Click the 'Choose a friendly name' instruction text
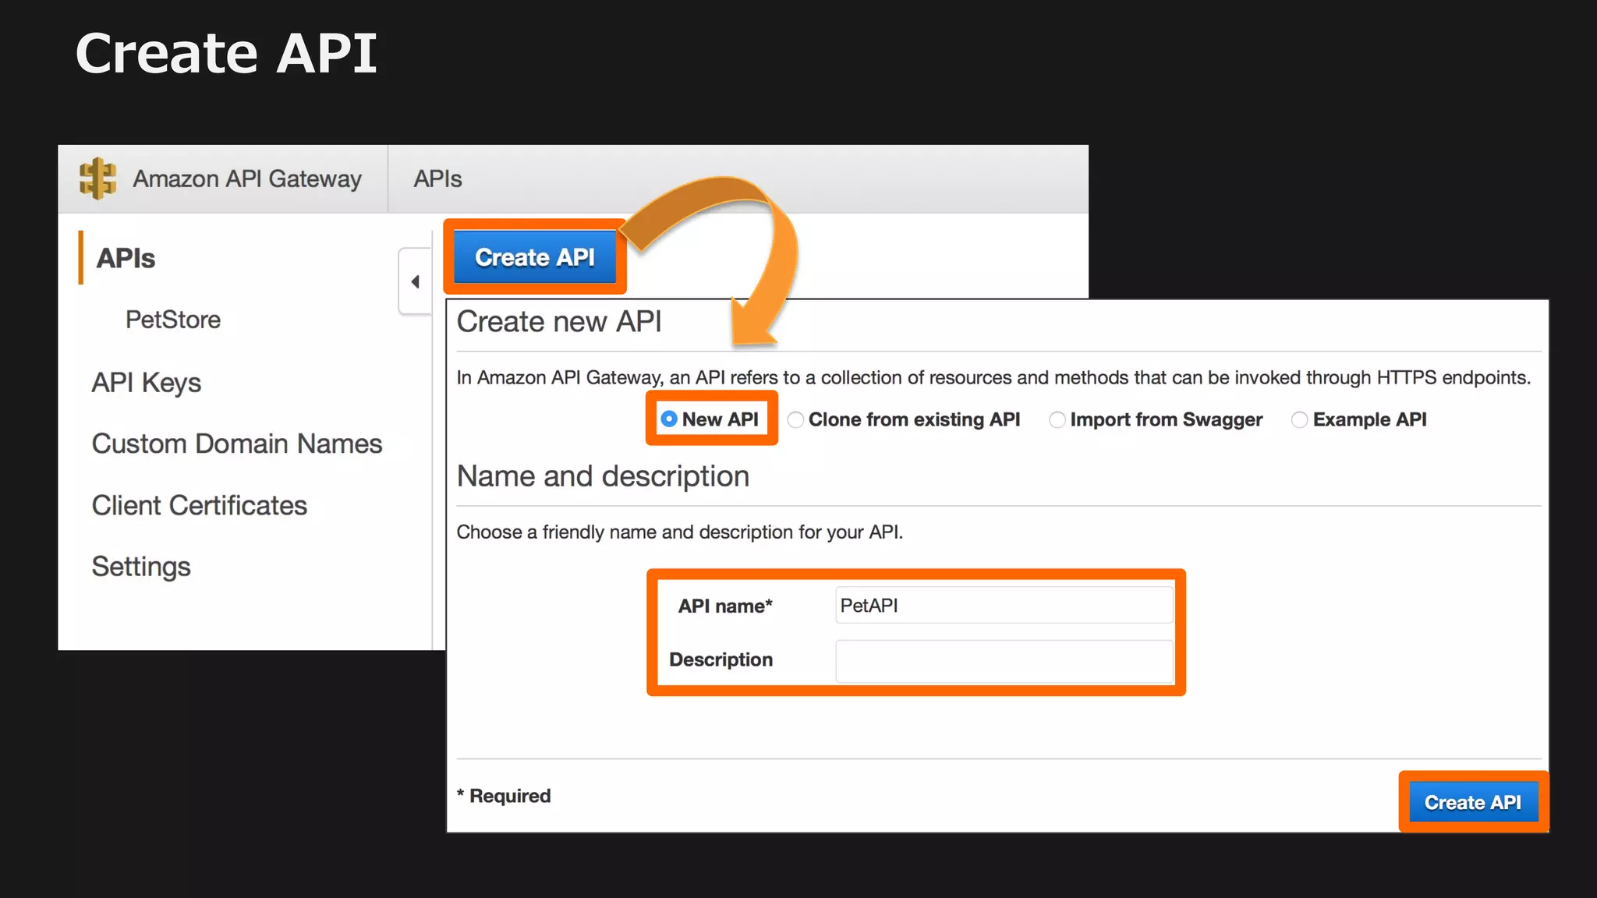 [680, 532]
